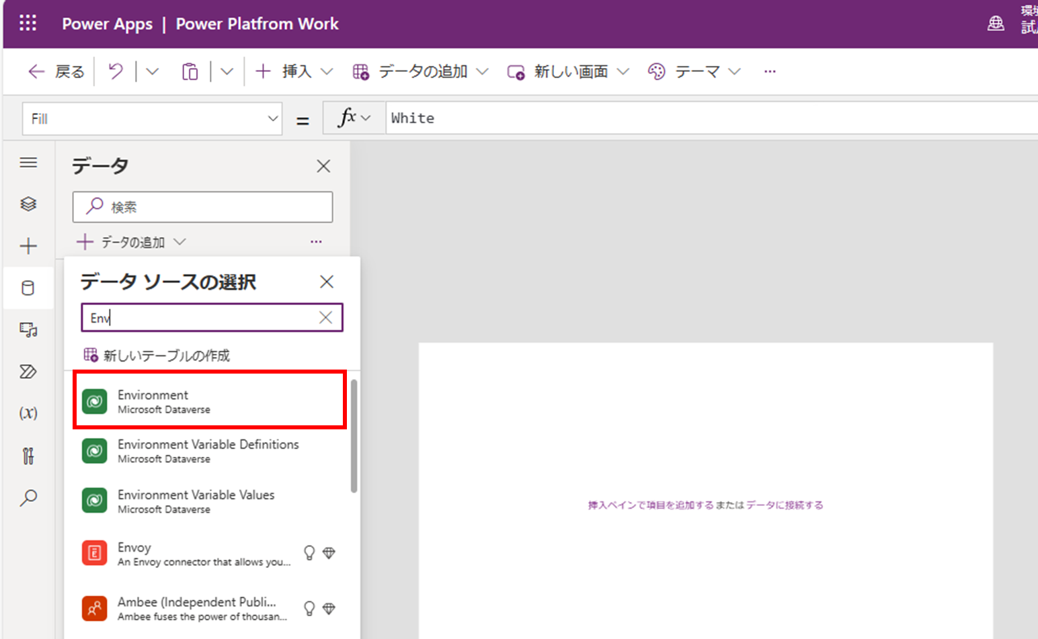1038x639 pixels.
Task: Select the Insert (+) sidebar icon
Action: (x=28, y=246)
